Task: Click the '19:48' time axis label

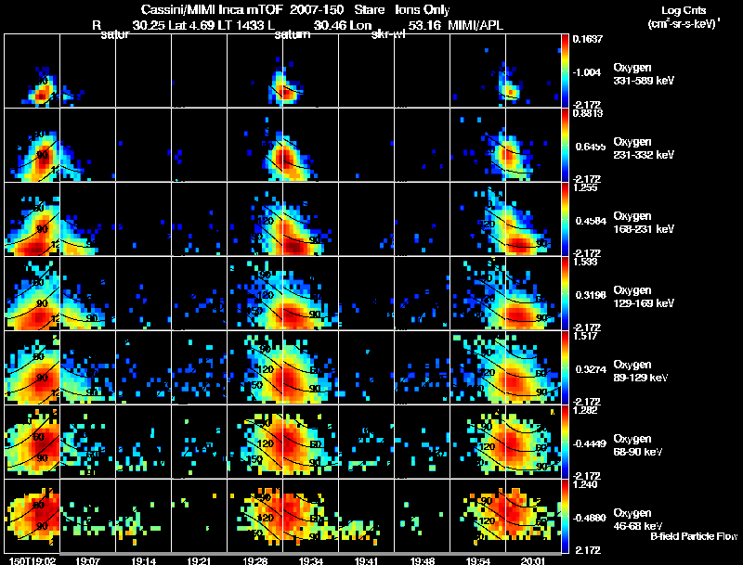Action: [x=423, y=560]
